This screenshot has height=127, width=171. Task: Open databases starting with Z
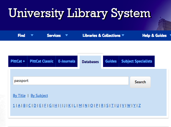pyautogui.click(x=140, y=105)
